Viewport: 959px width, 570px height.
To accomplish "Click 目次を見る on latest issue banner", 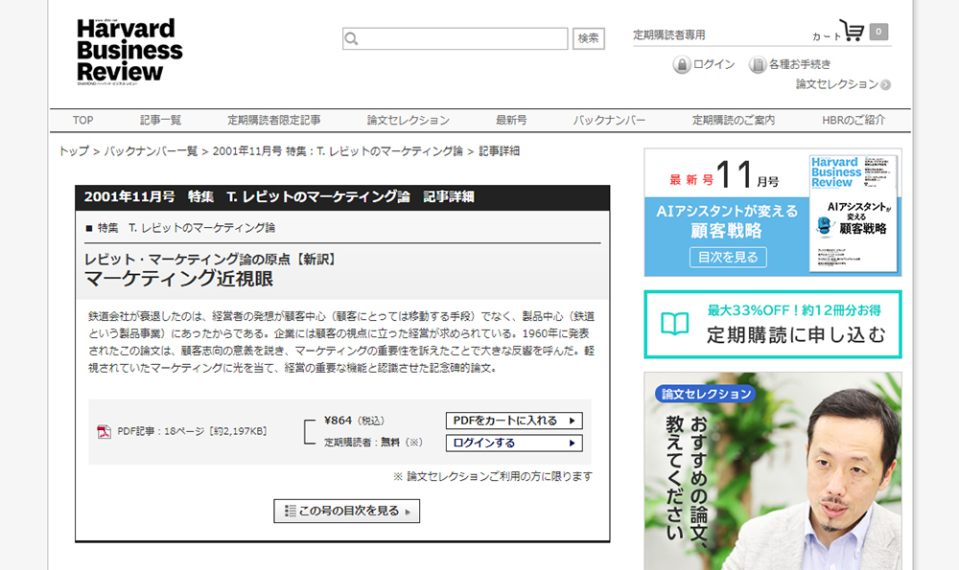I will click(x=727, y=257).
